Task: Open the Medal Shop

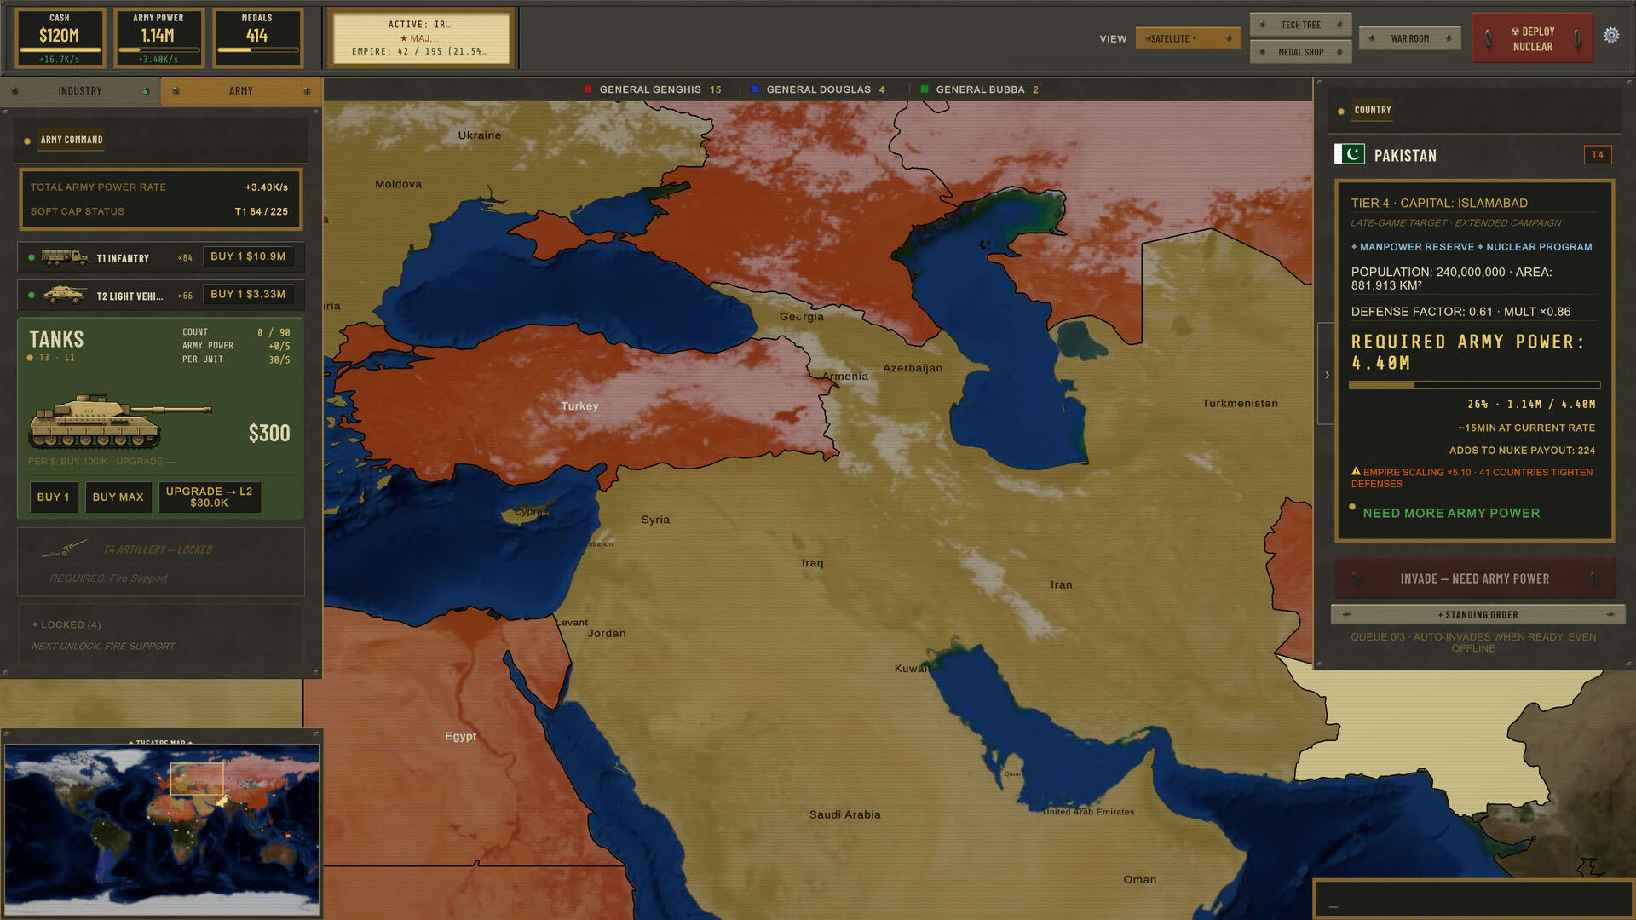Action: point(1300,52)
